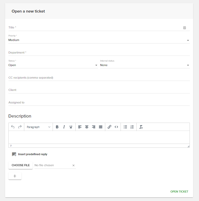The width and height of the screenshot is (199, 201).
Task: Toggle Bold formatting in description editor
Action: coord(57,127)
